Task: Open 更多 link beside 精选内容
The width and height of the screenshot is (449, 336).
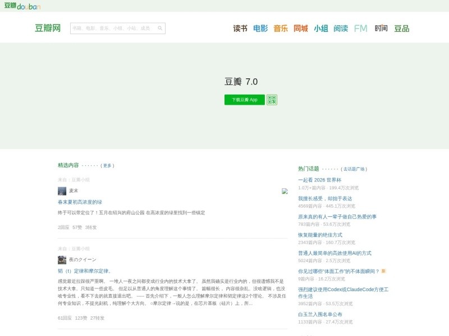Action: pos(107,165)
